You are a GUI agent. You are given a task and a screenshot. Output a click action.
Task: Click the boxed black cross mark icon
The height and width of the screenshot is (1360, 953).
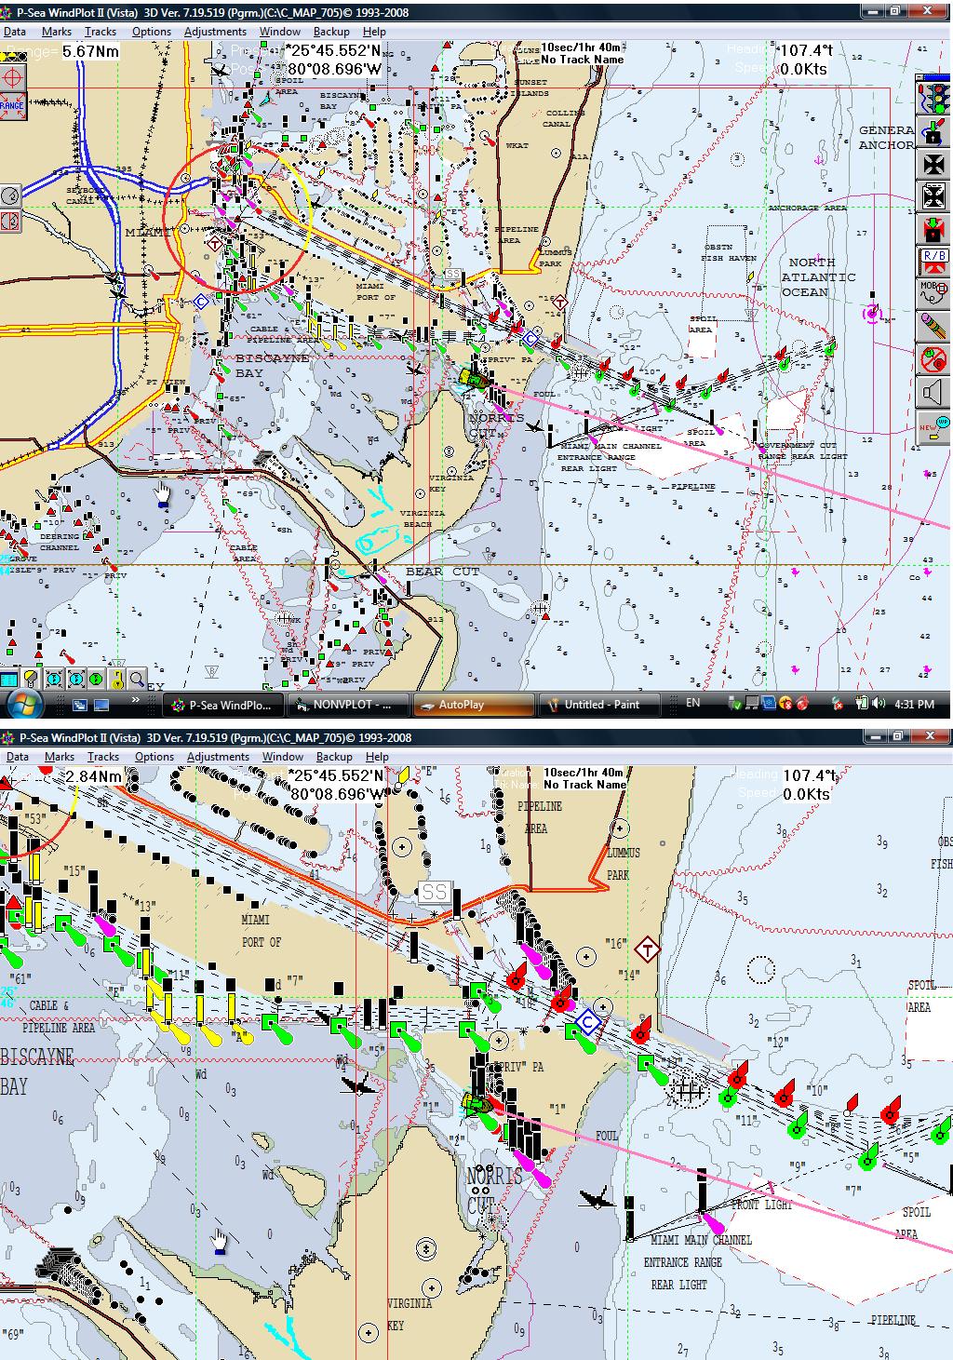point(933,196)
